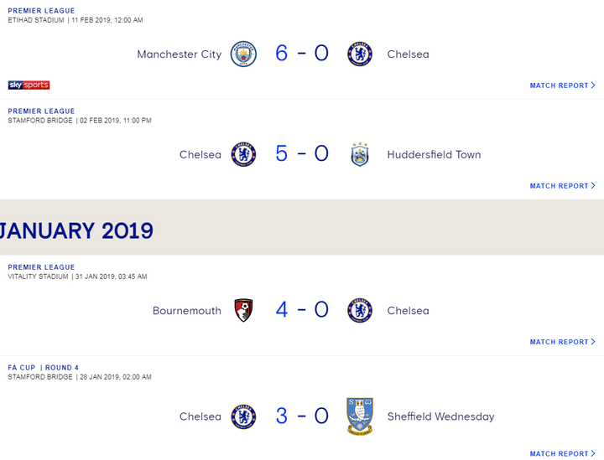
Task: Click the Manchester City club crest
Action: 243,54
